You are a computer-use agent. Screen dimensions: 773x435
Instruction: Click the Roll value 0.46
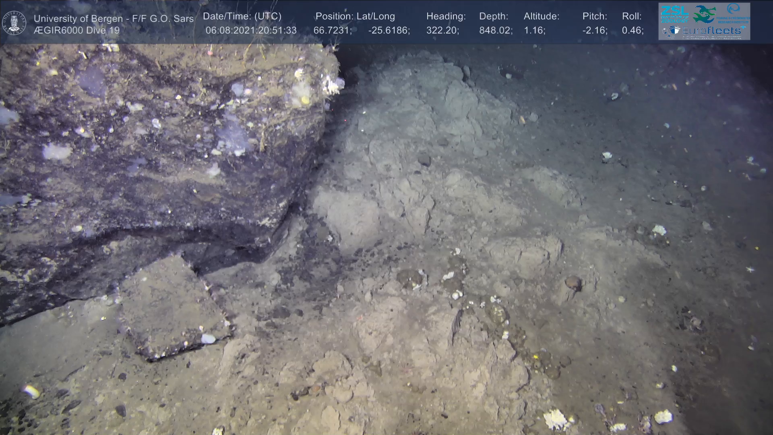click(x=632, y=31)
